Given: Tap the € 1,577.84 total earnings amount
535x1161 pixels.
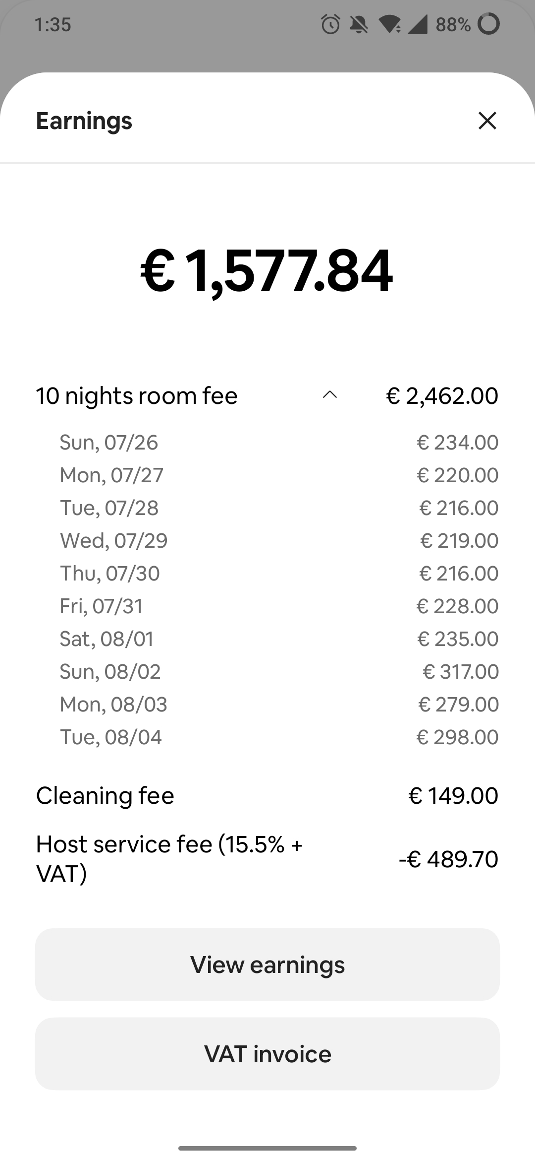Looking at the screenshot, I should (x=267, y=271).
